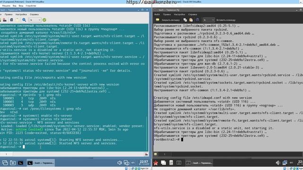Viewport: 303px width, 170px height.
Task: Click 'root@astra2:~#' prompt in right terminal
Action: pos(167,140)
